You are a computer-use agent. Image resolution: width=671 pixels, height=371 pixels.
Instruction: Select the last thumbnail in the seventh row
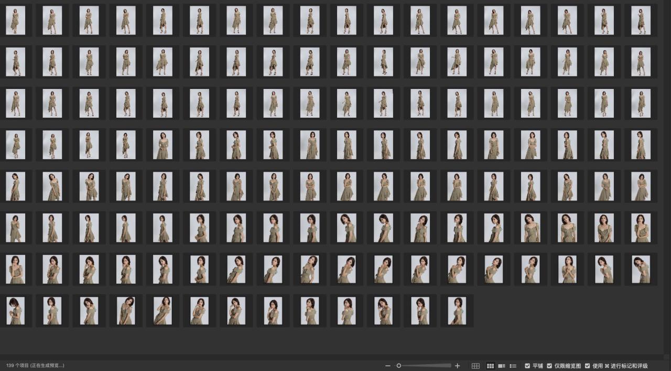[641, 269]
